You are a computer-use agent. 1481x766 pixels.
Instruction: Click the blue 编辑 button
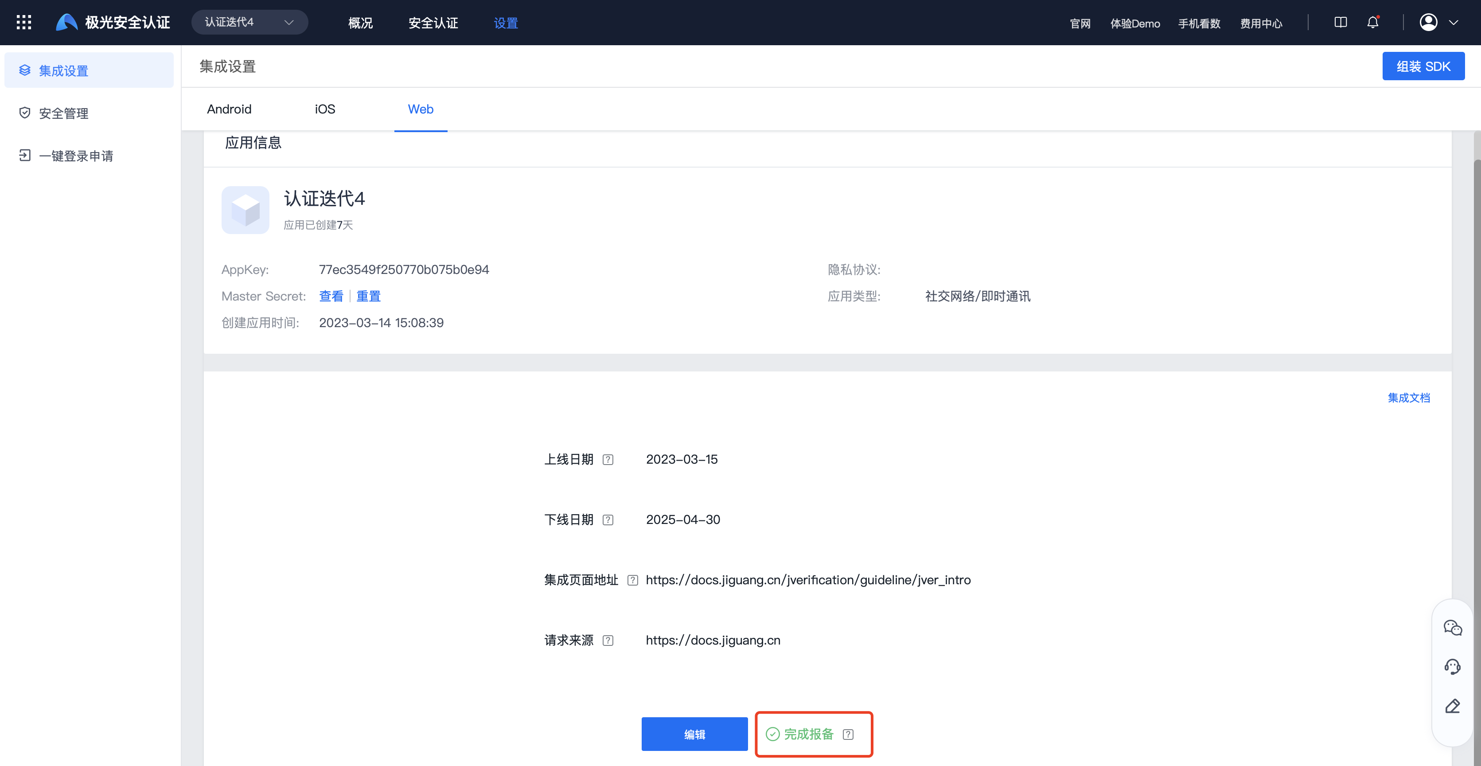coord(694,734)
